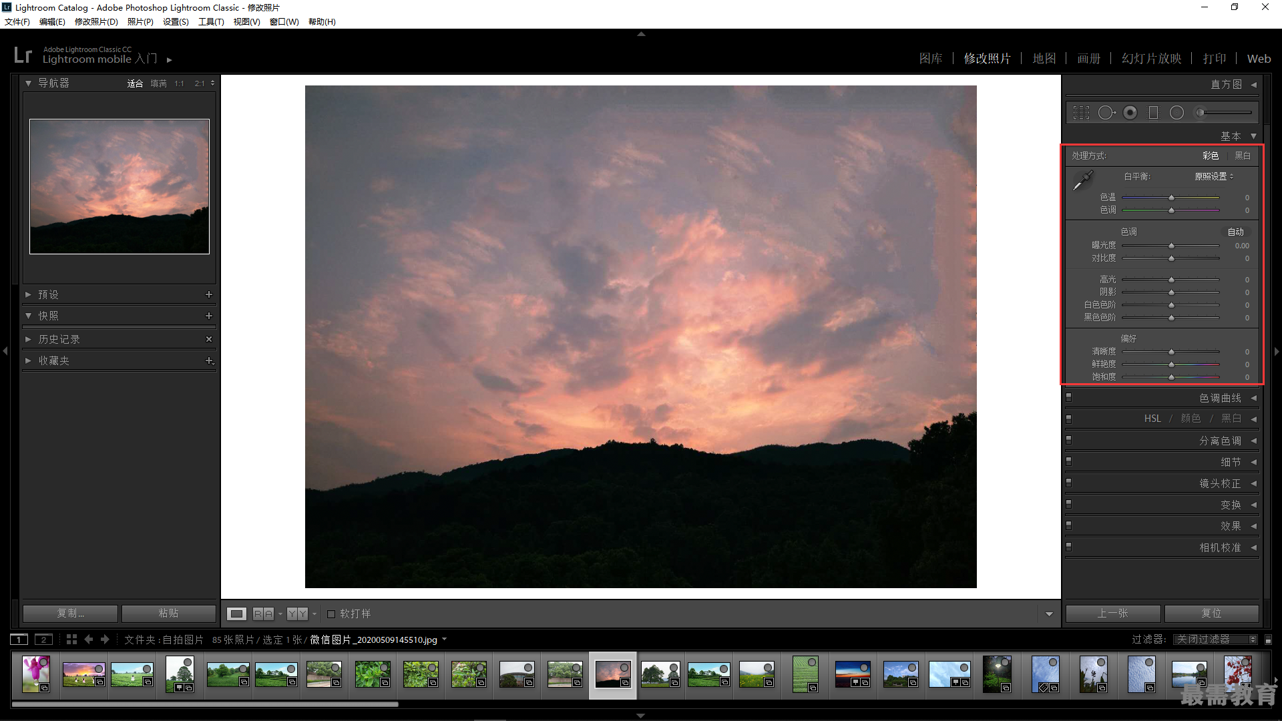Switch to Before/After left-right view
Screen dimensions: 1282x721
point(263,614)
